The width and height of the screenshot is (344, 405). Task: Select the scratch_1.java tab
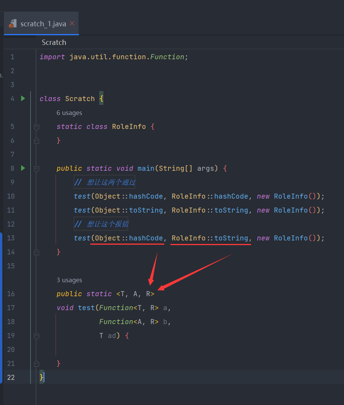(43, 24)
